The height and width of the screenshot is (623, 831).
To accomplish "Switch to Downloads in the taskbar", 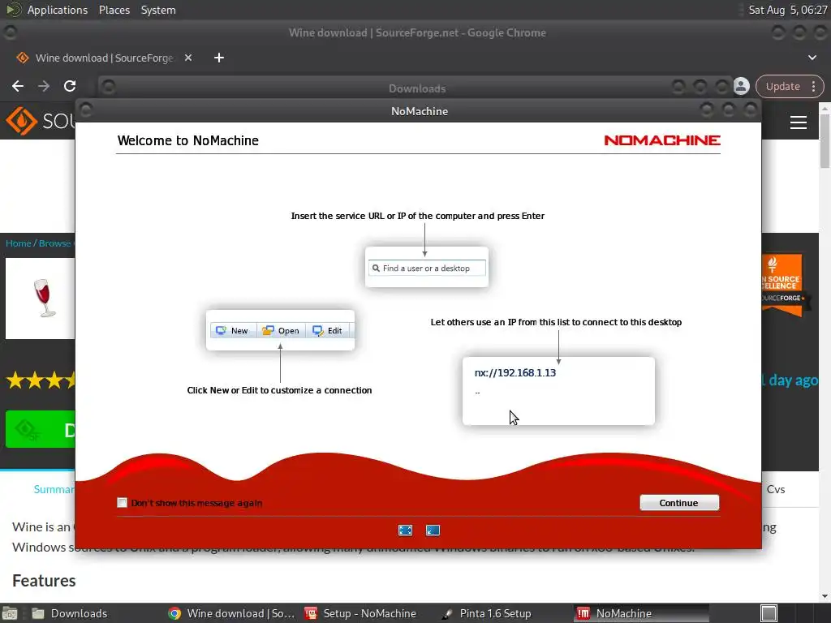I will pyautogui.click(x=69, y=613).
